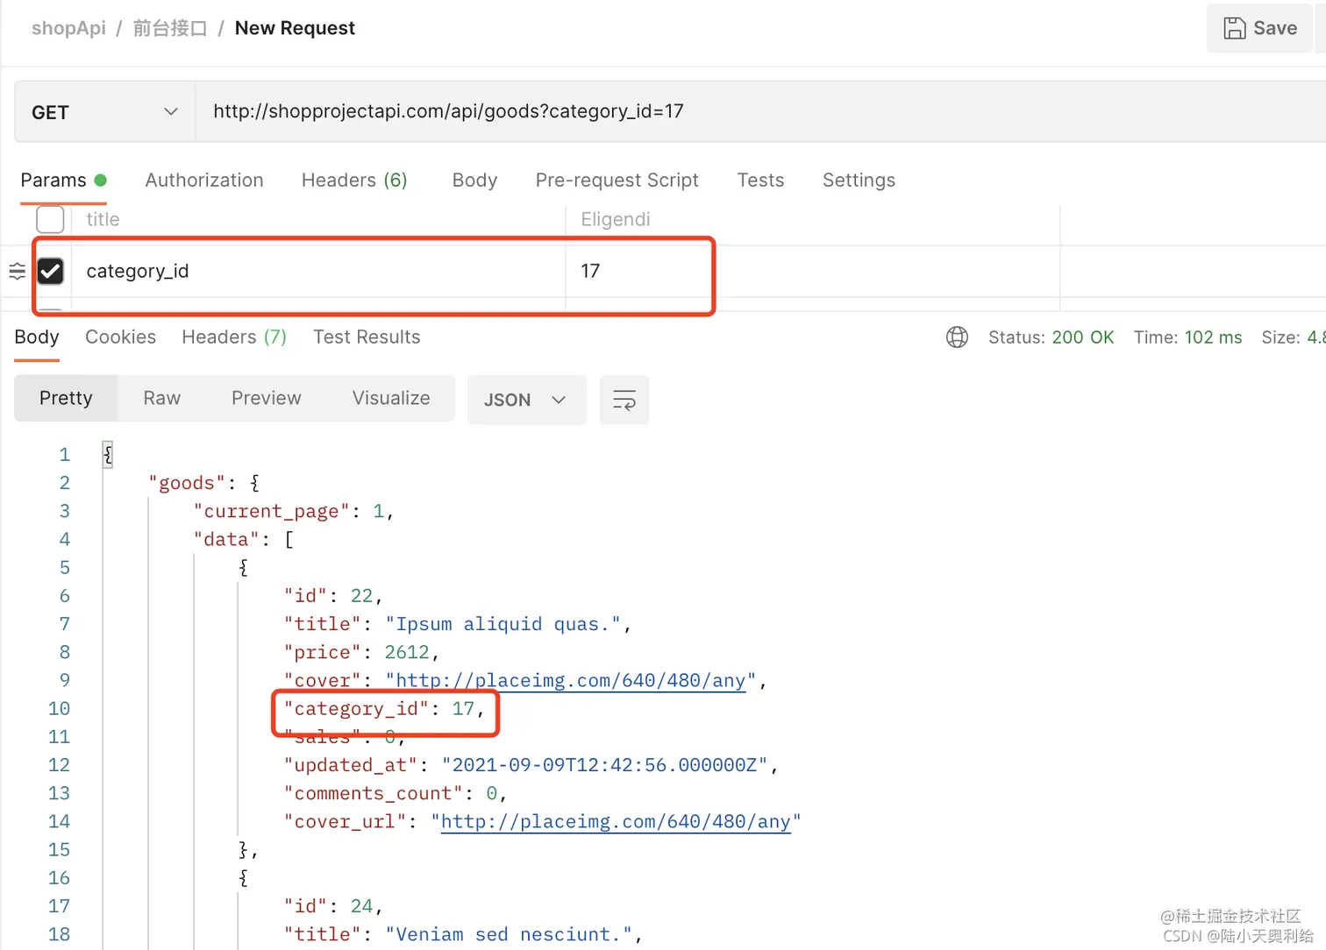1326x950 pixels.
Task: Open the Tests tab
Action: [760, 181]
